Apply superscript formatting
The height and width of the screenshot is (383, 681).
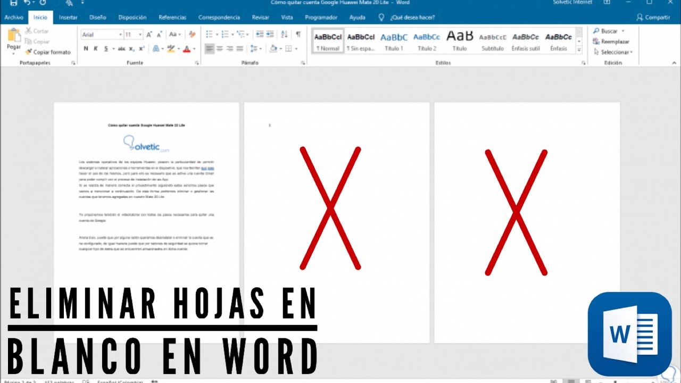[x=141, y=48]
